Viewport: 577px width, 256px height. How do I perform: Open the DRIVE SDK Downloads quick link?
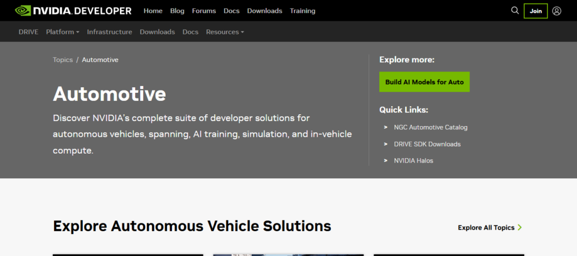(x=427, y=145)
